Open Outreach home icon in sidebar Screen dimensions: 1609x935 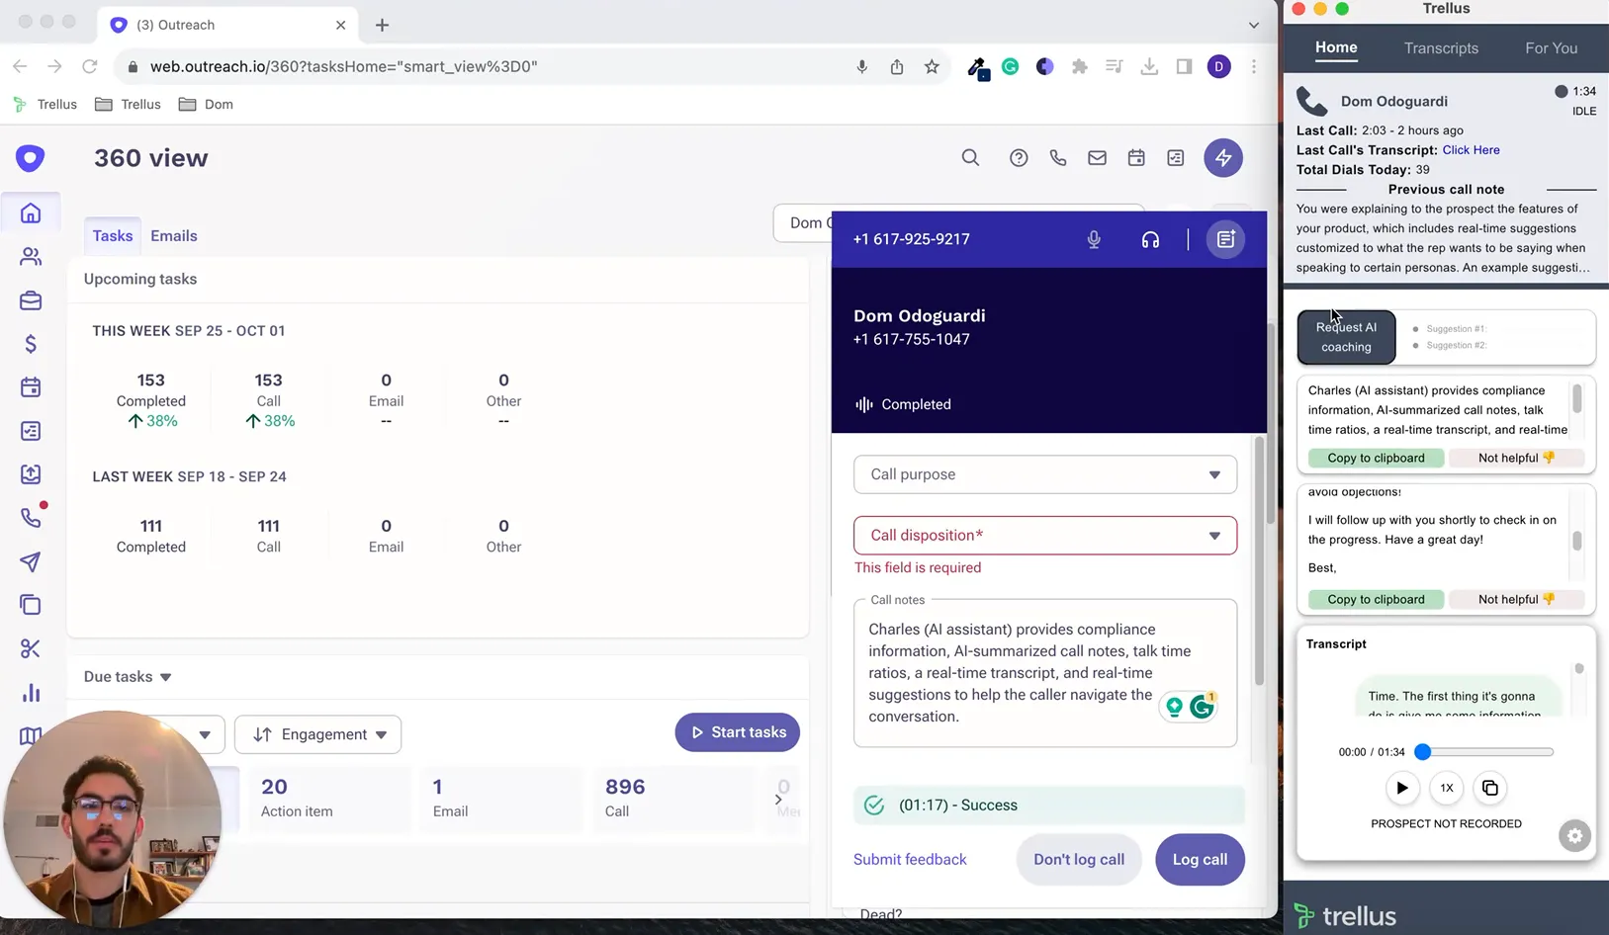pos(31,213)
